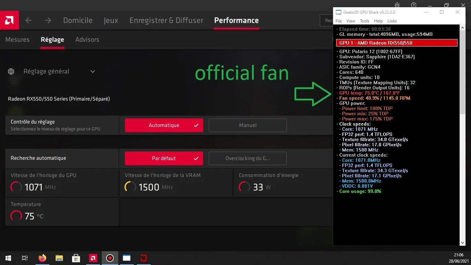This screenshot has height=265, width=471.
Task: Open the File menu in GPU Shark
Action: 339,21
